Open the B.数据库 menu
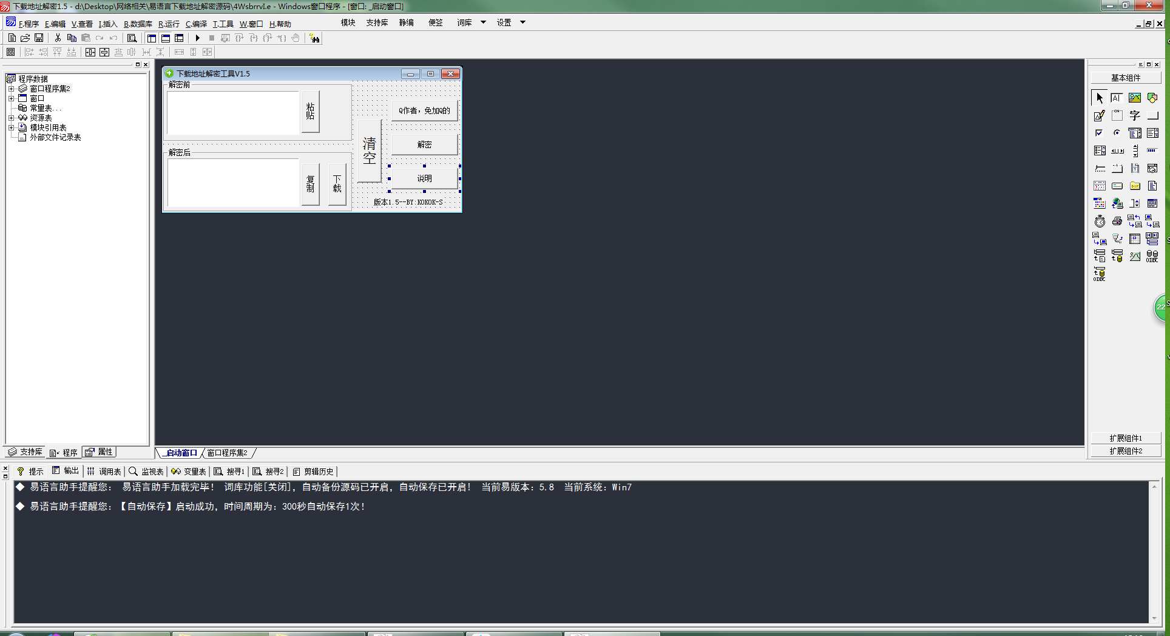 (138, 24)
